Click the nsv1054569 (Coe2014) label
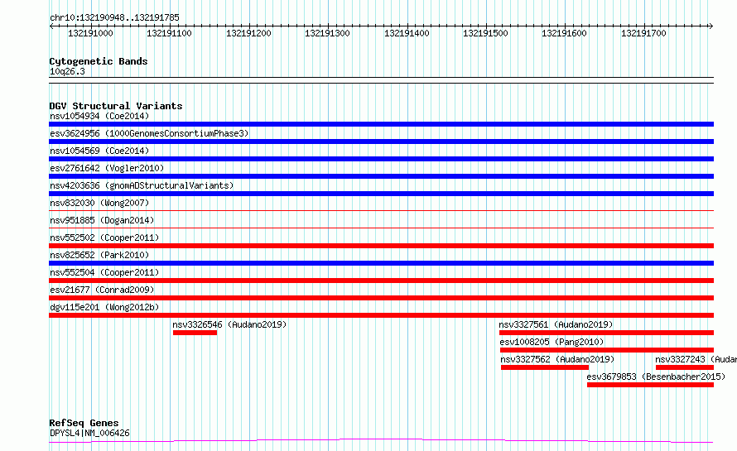Image resolution: width=737 pixels, height=451 pixels. (x=99, y=151)
